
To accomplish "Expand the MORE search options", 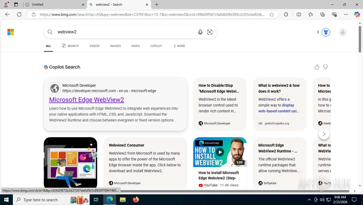I will point(179,46).
